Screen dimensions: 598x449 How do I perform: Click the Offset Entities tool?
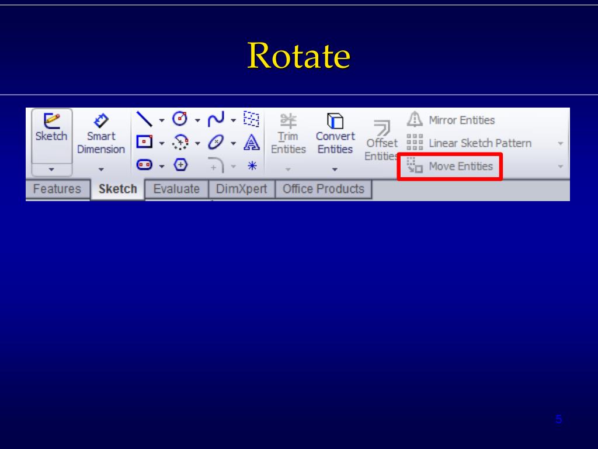tap(381, 140)
